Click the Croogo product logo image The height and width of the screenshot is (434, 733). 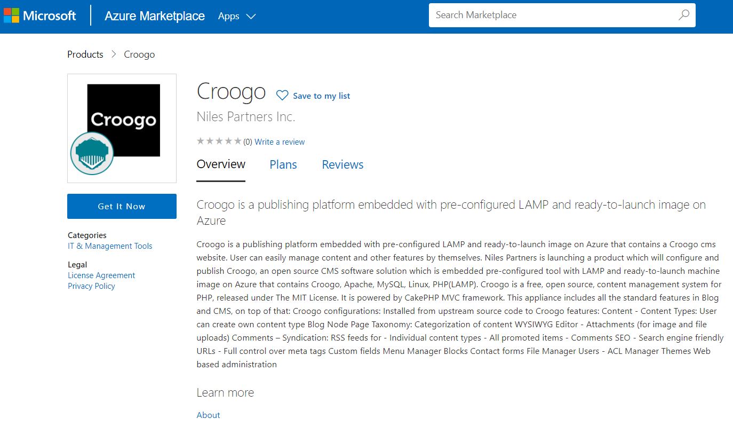[x=124, y=120]
